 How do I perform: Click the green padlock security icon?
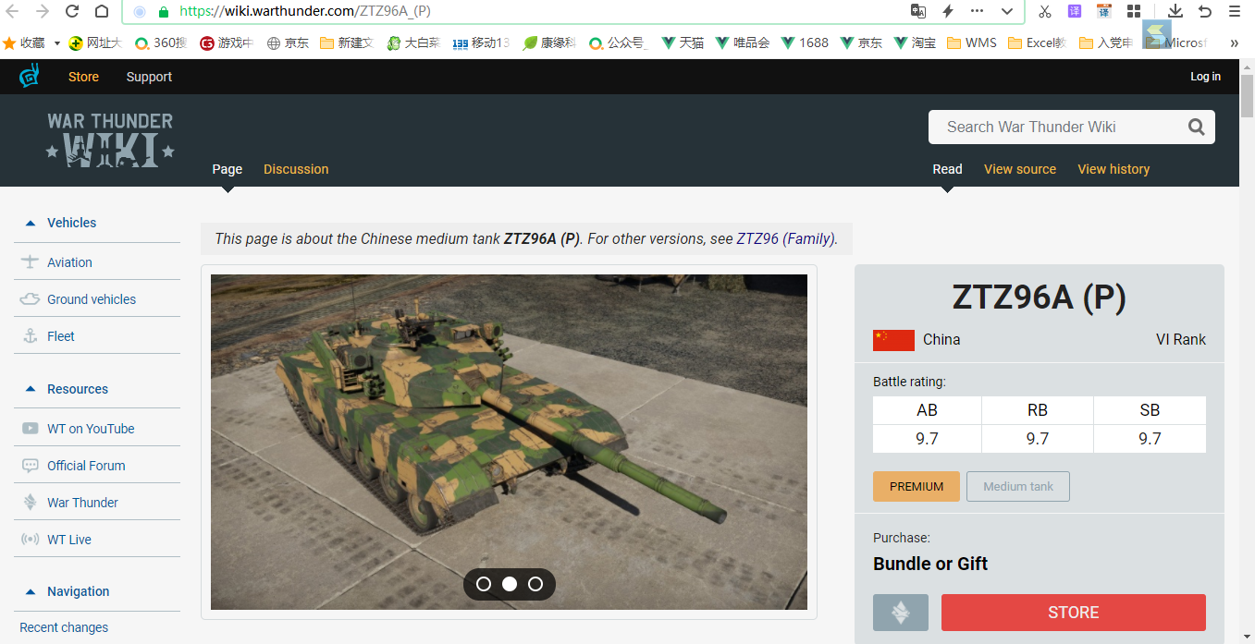pos(164,12)
